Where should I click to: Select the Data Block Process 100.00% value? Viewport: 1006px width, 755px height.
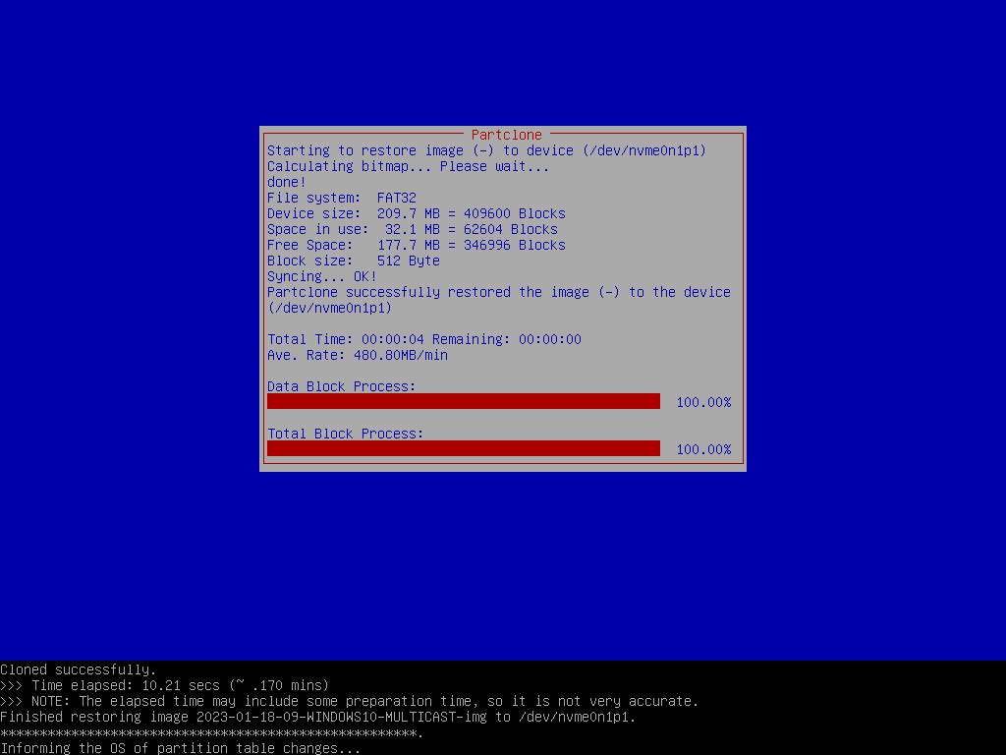point(703,402)
